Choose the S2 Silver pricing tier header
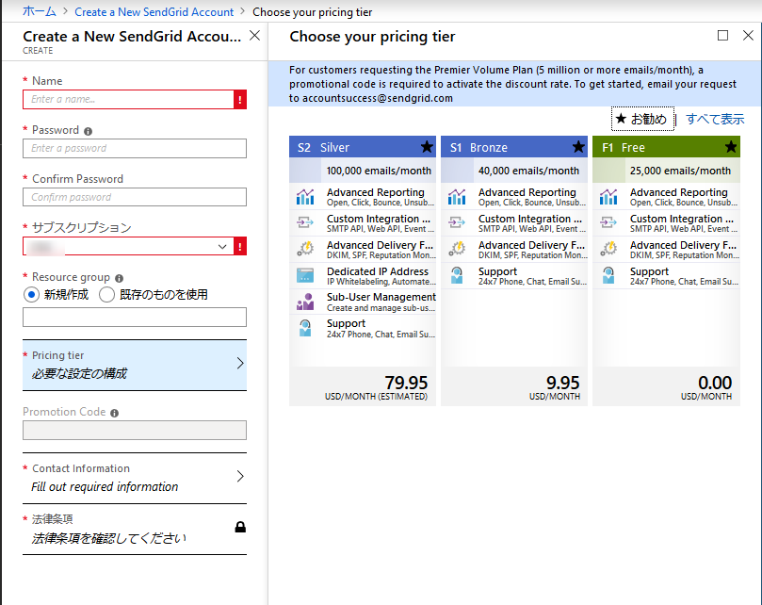This screenshot has width=762, height=605. pyautogui.click(x=363, y=147)
